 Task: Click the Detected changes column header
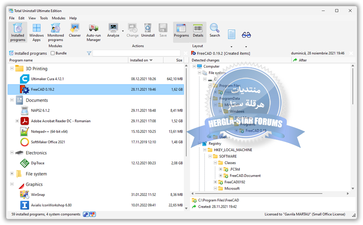tap(241, 60)
